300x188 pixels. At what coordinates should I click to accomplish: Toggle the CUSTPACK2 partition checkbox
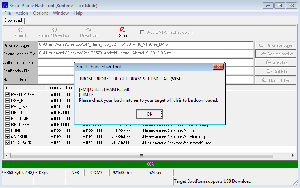(8, 143)
